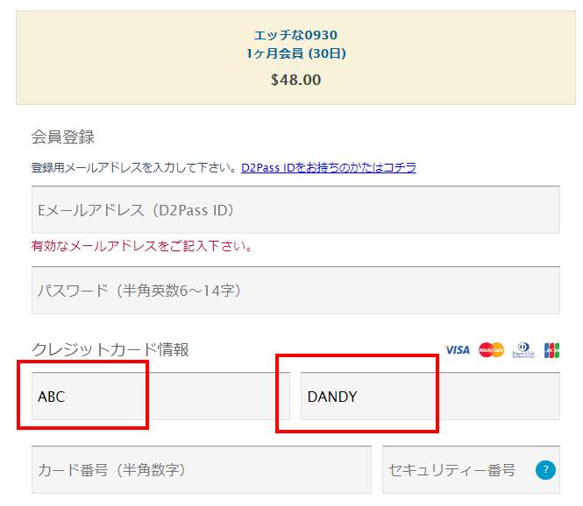This screenshot has width=583, height=506.
Task: Click the Diners Club logo
Action: [x=523, y=349]
